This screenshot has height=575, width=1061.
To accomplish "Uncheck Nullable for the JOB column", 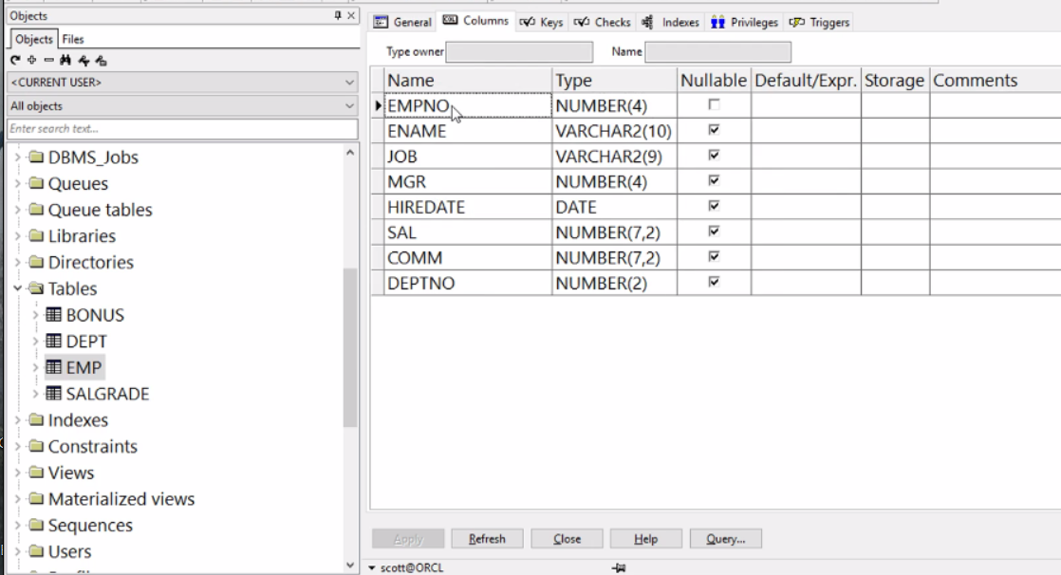I will (x=714, y=156).
